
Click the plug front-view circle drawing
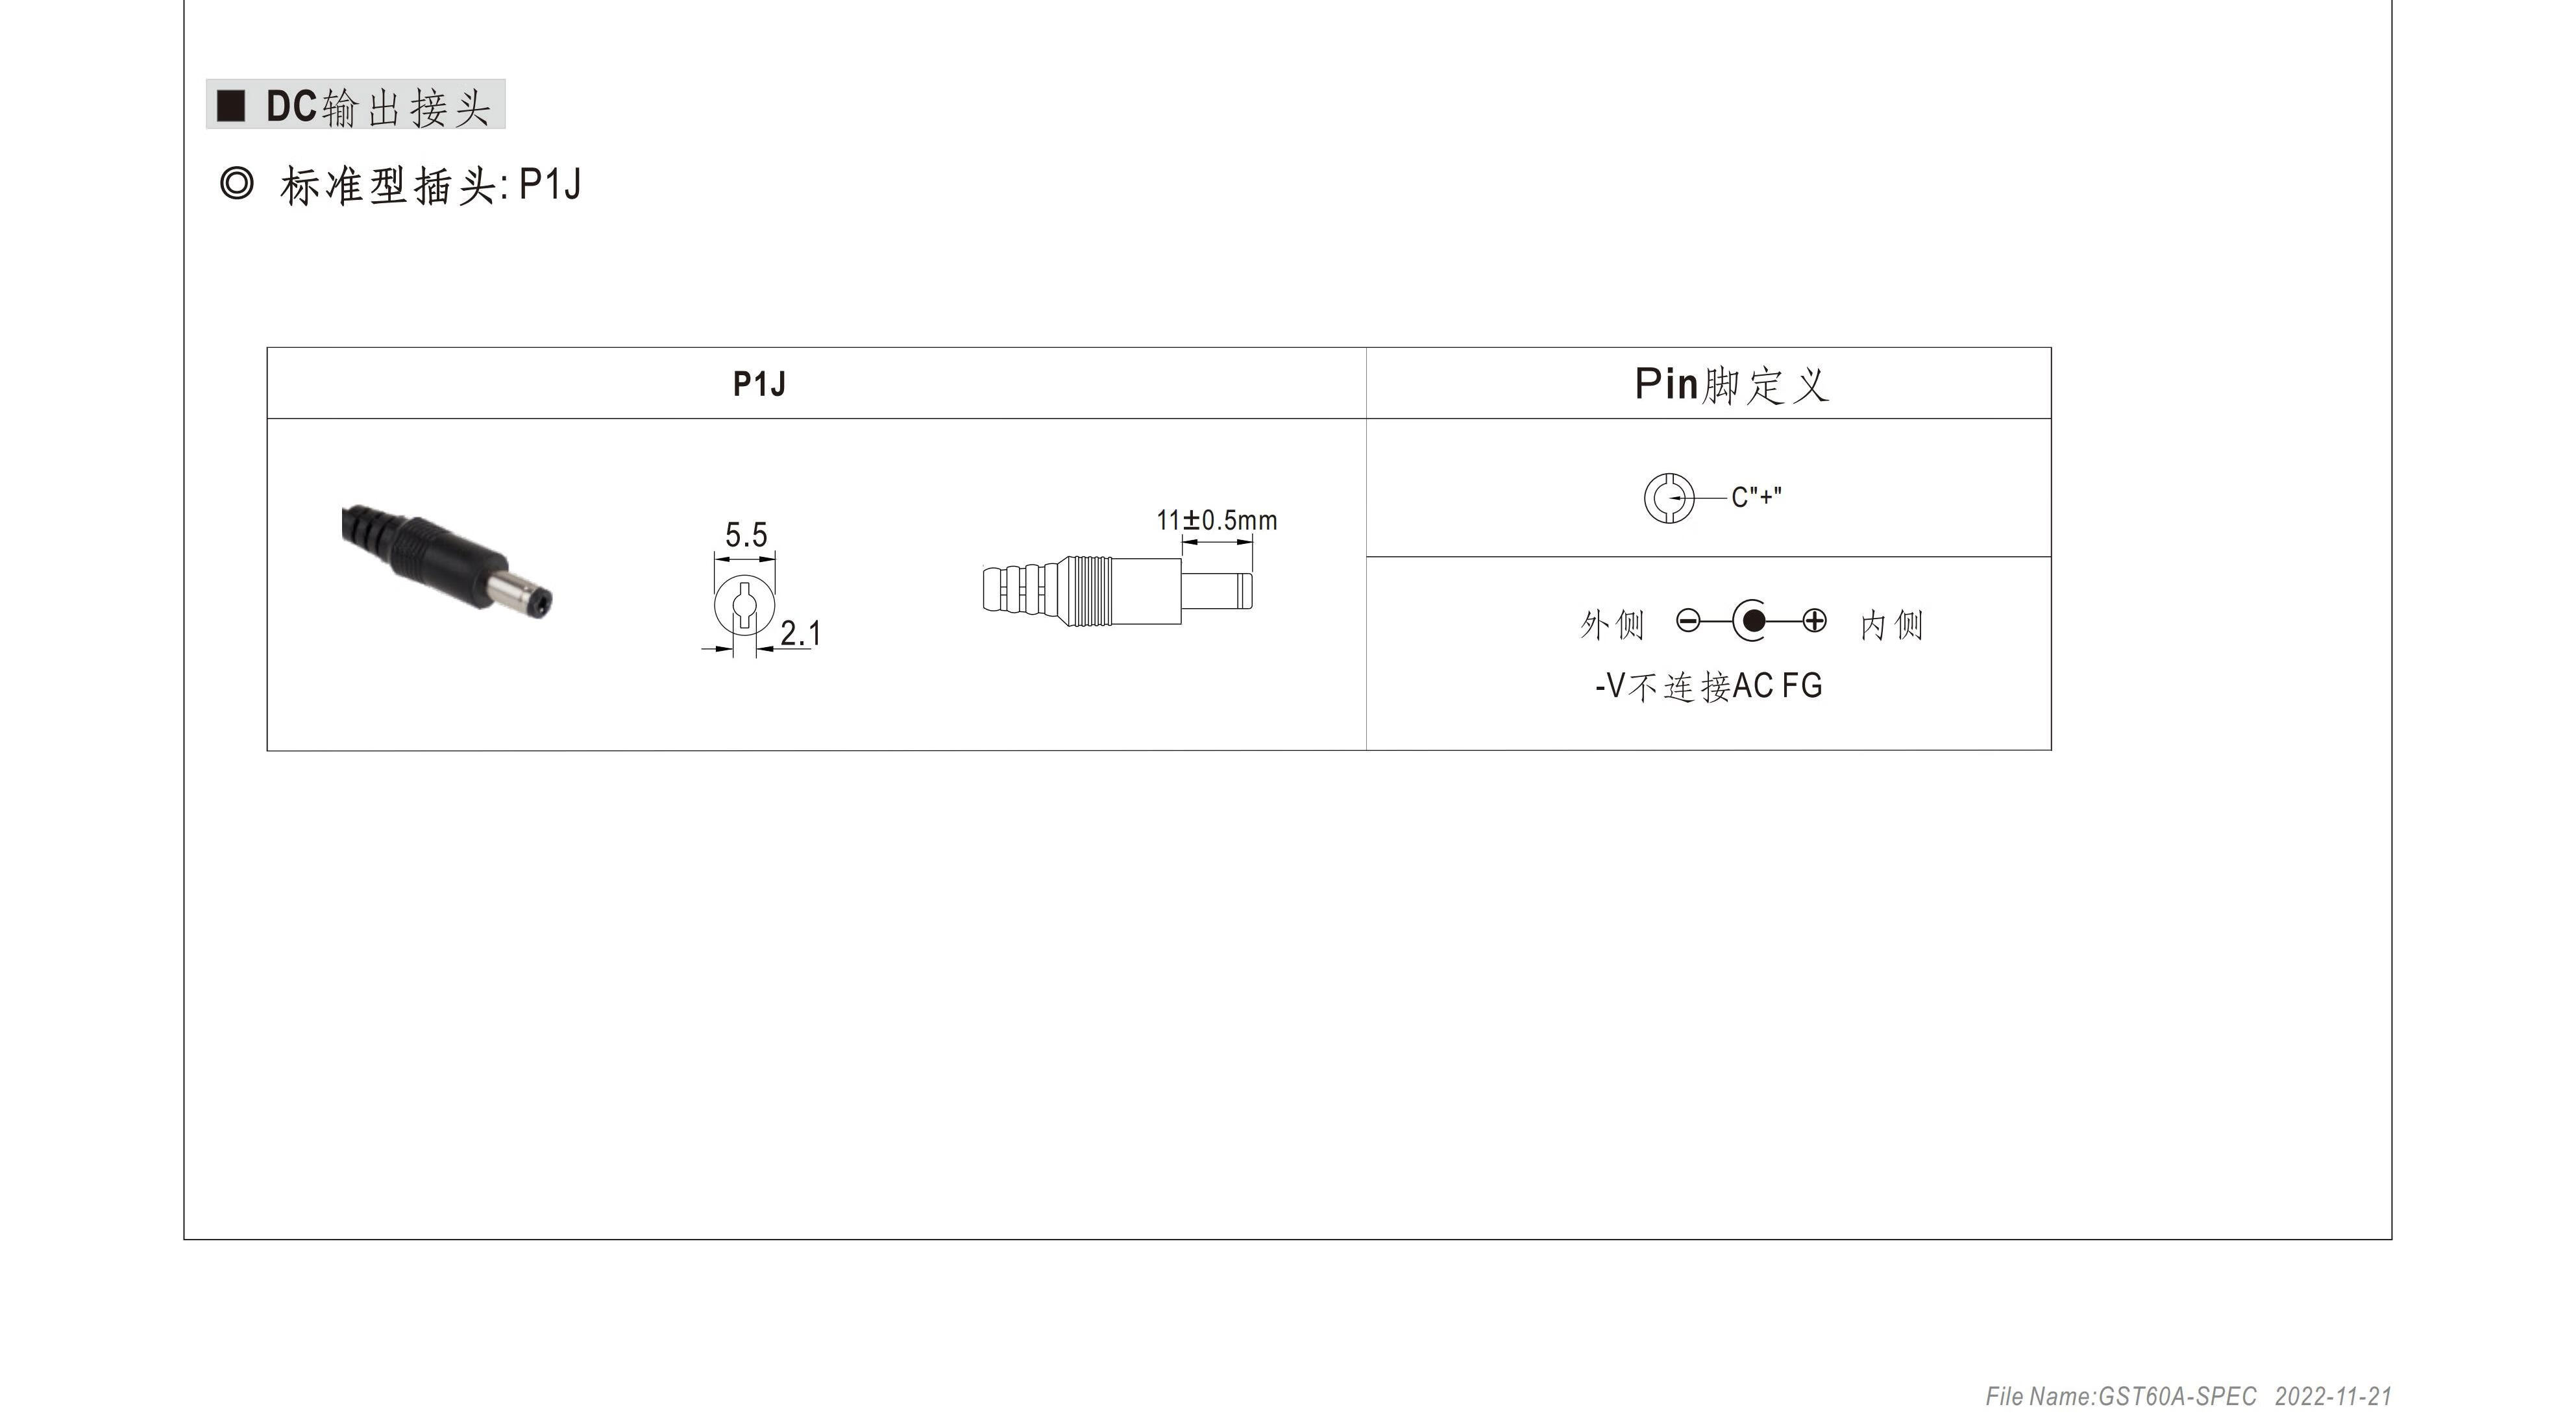745,606
